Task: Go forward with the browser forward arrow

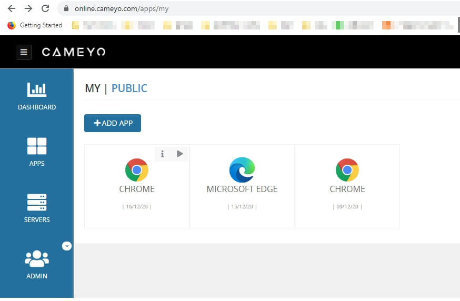Action: pyautogui.click(x=28, y=8)
